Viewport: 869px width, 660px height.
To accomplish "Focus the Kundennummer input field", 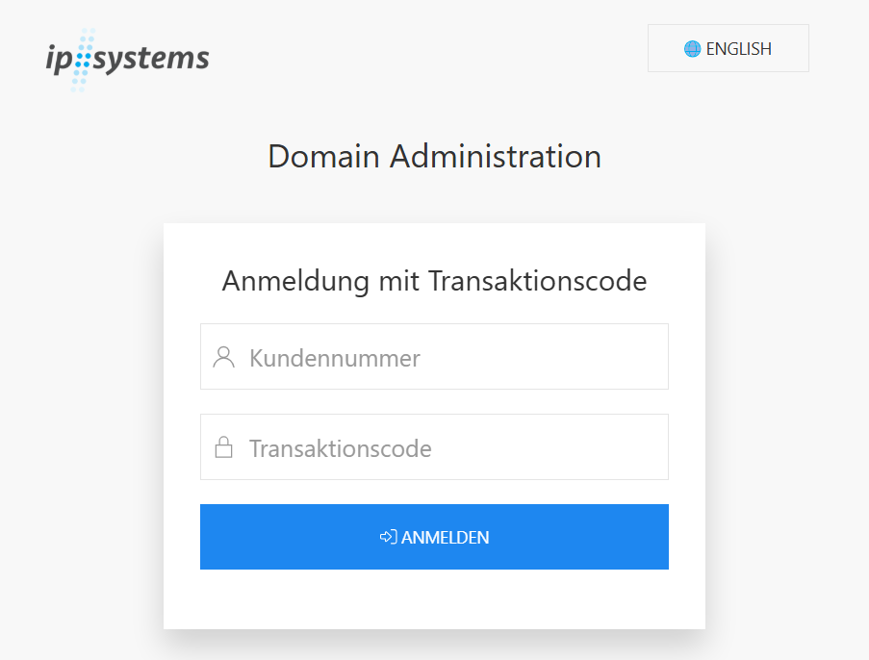I will (x=452, y=357).
